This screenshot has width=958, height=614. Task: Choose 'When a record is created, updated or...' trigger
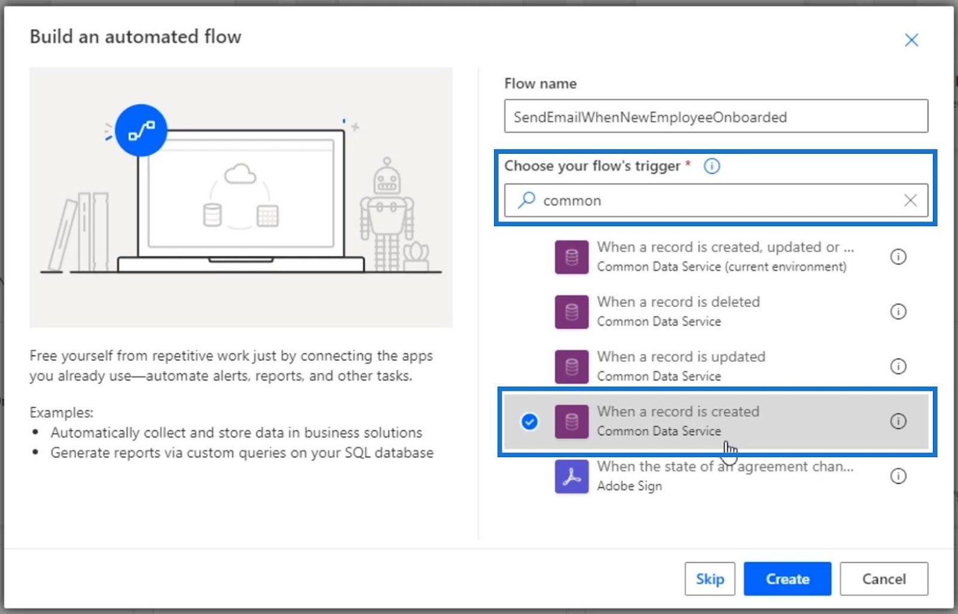coord(724,257)
